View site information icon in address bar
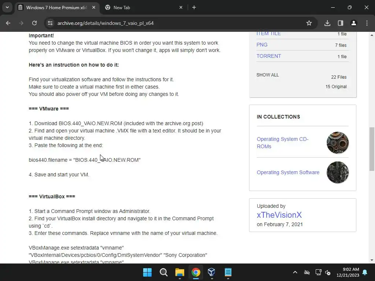The height and width of the screenshot is (281, 375). (50, 23)
